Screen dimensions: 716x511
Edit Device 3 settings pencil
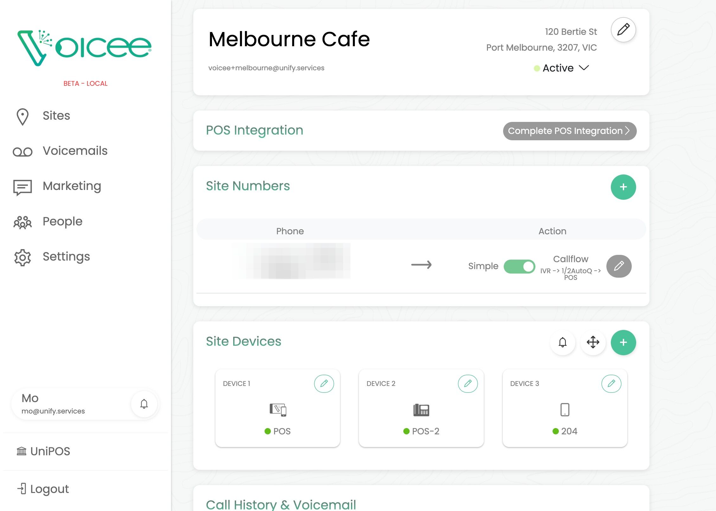[x=611, y=383]
